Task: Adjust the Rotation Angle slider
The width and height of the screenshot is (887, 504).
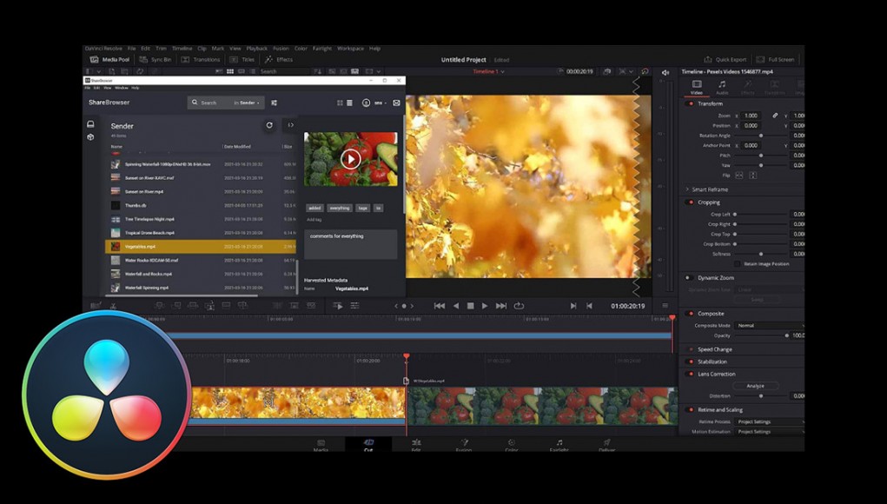Action: coord(761,136)
